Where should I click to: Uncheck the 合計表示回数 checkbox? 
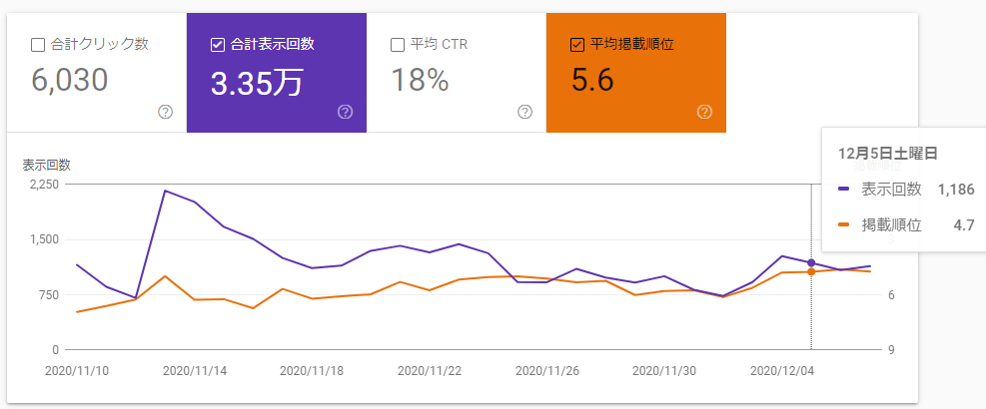click(218, 45)
